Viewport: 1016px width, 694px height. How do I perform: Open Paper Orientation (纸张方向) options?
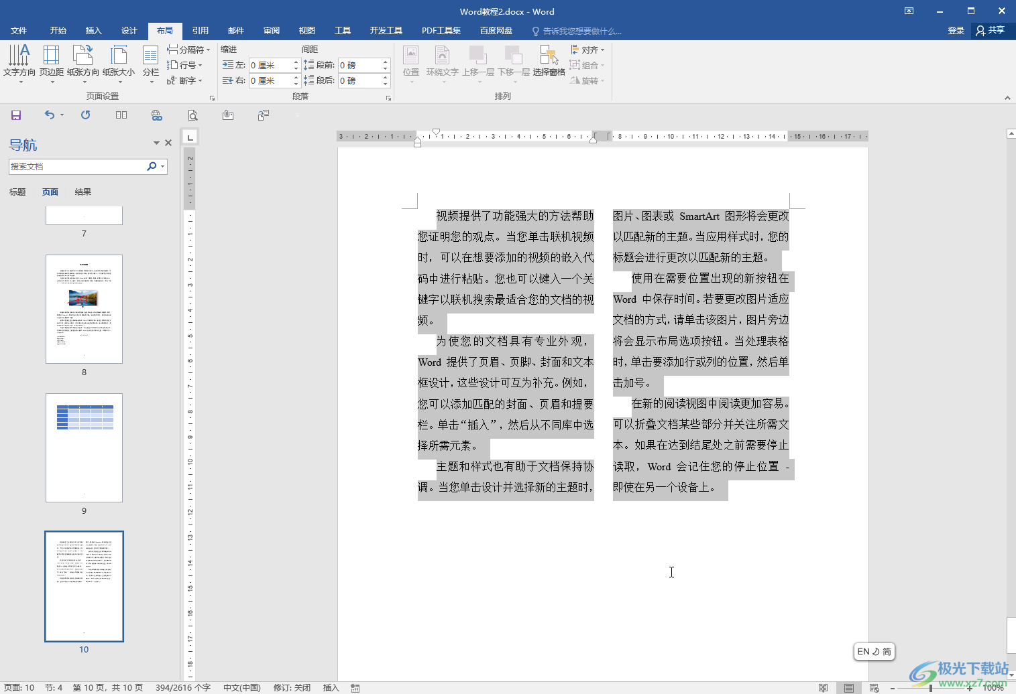(x=83, y=64)
